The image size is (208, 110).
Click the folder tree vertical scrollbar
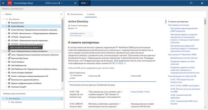pyautogui.click(x=62, y=51)
